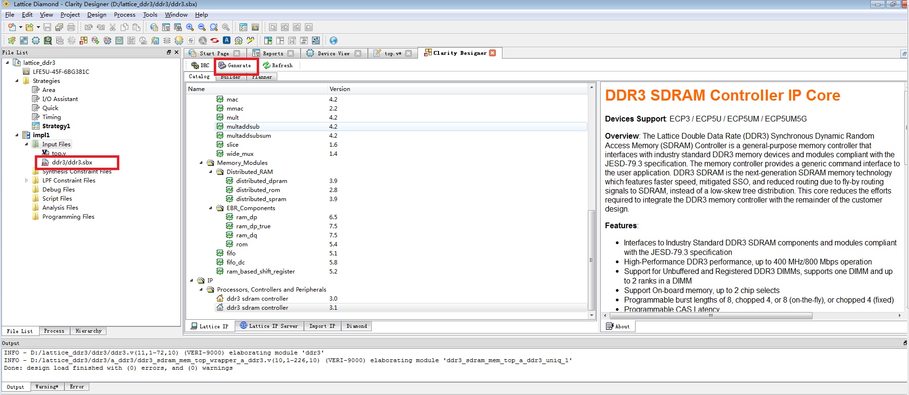Click the Generate button in Clarity Designer
Image resolution: width=909 pixels, height=395 pixels.
coord(235,65)
